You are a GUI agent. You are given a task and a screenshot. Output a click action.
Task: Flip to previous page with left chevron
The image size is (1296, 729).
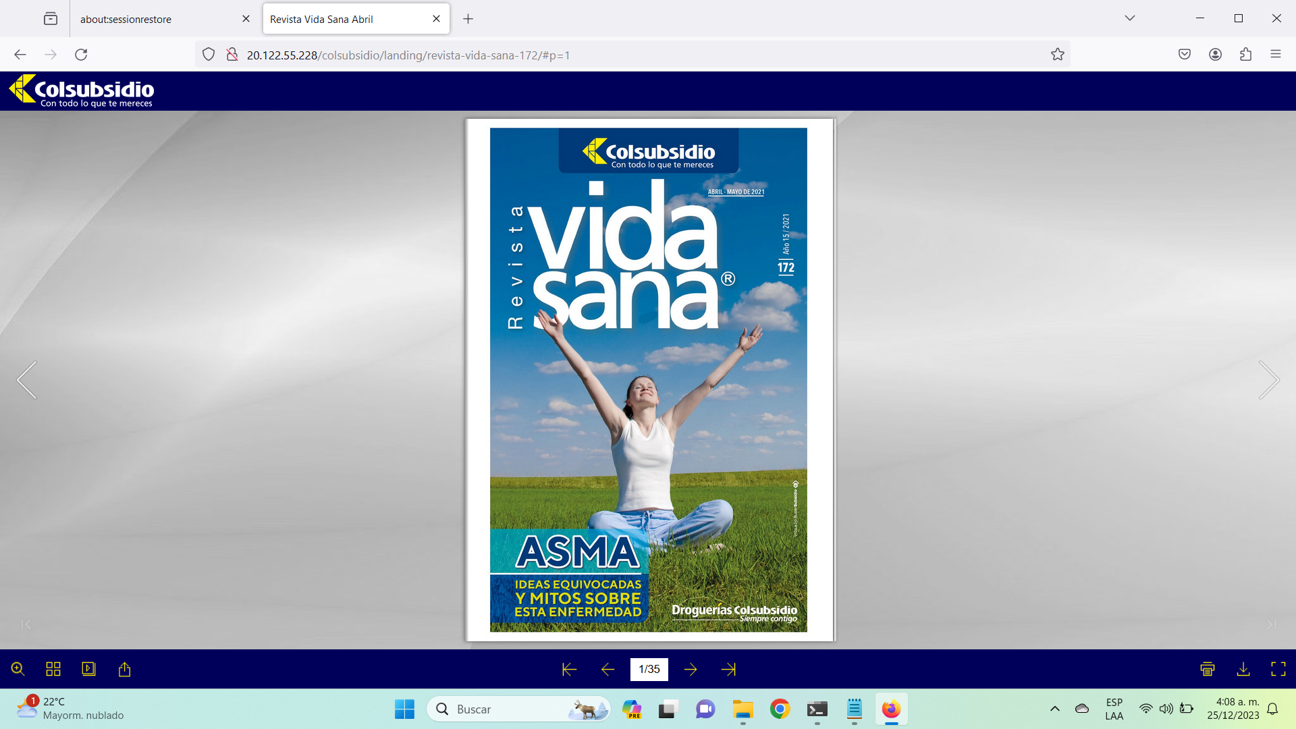click(27, 380)
